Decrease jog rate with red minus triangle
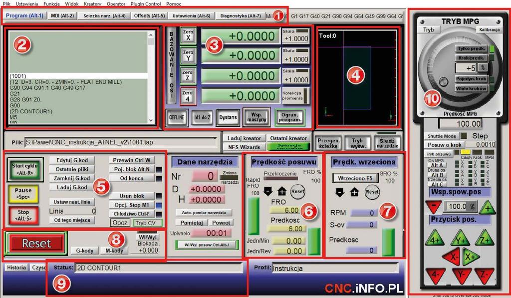511x298 pixels. [x=434, y=207]
